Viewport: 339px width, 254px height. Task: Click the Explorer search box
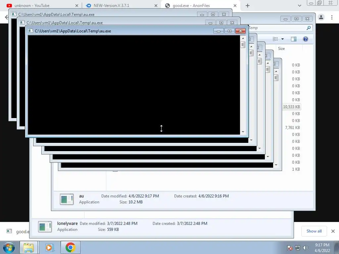click(x=280, y=28)
